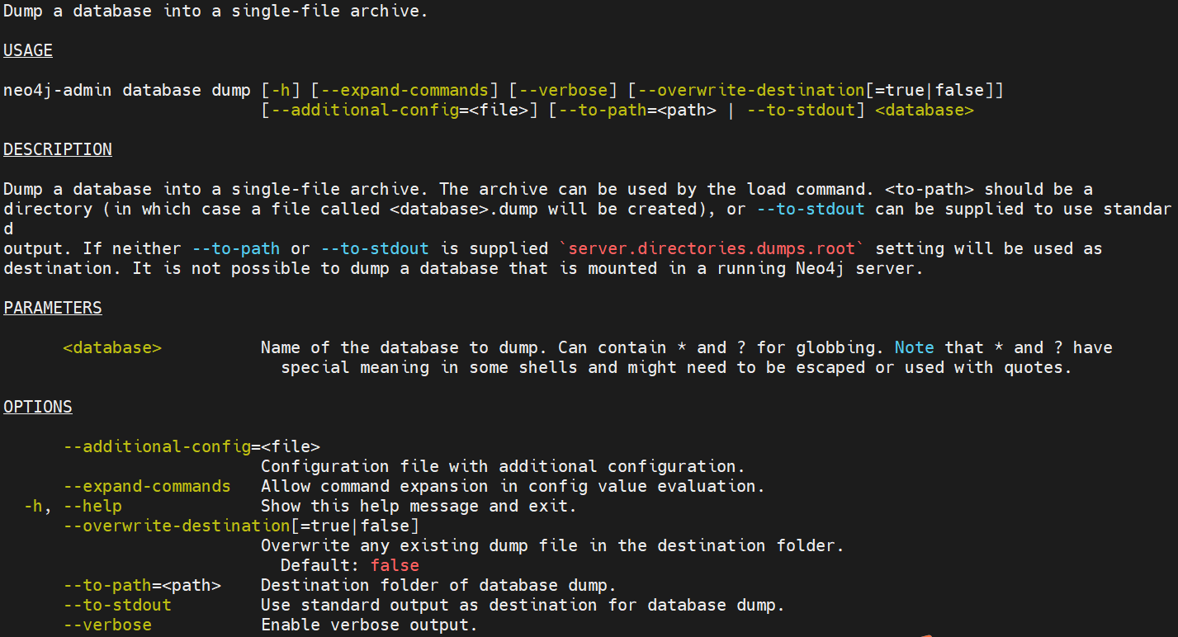Screen dimensions: 1178x637
Task: Click 'Use standard output as destination' description
Action: coord(523,605)
